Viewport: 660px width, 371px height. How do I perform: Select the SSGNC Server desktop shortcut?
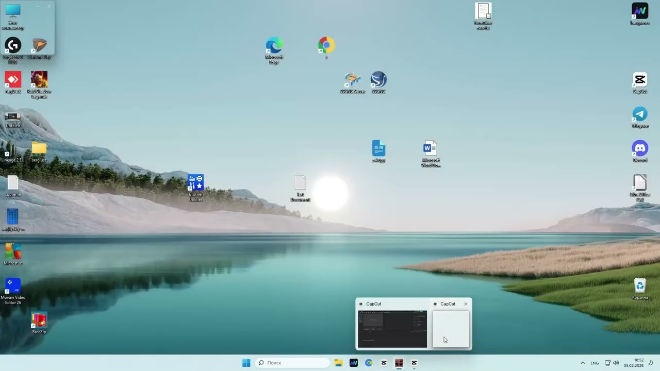tap(353, 82)
